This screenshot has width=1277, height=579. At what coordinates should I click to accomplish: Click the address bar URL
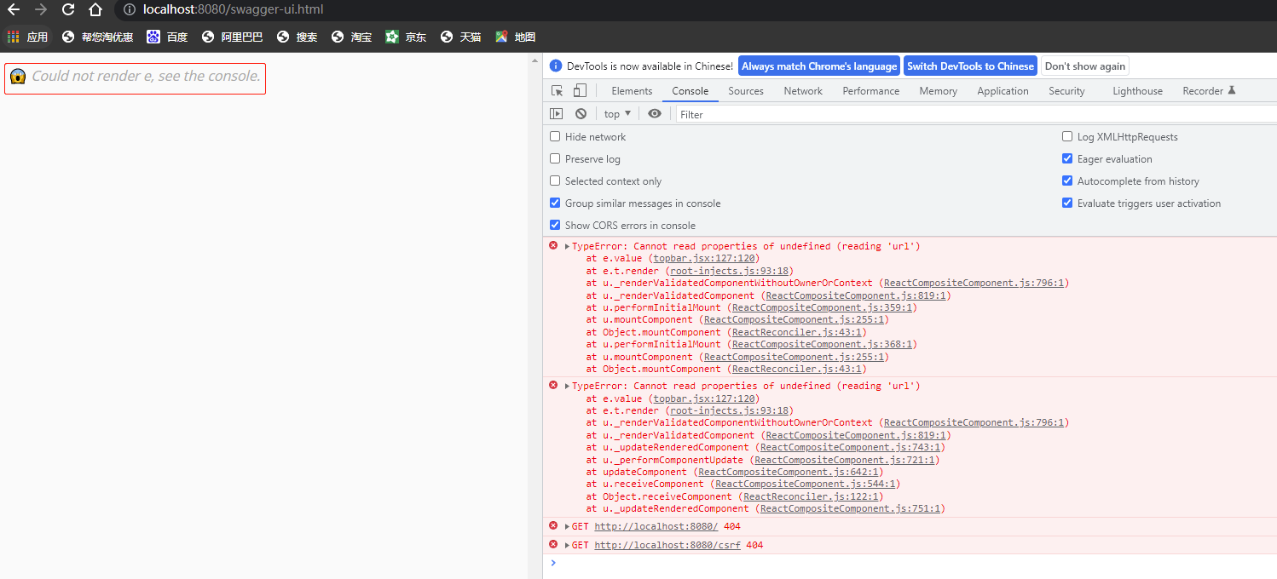pyautogui.click(x=233, y=10)
